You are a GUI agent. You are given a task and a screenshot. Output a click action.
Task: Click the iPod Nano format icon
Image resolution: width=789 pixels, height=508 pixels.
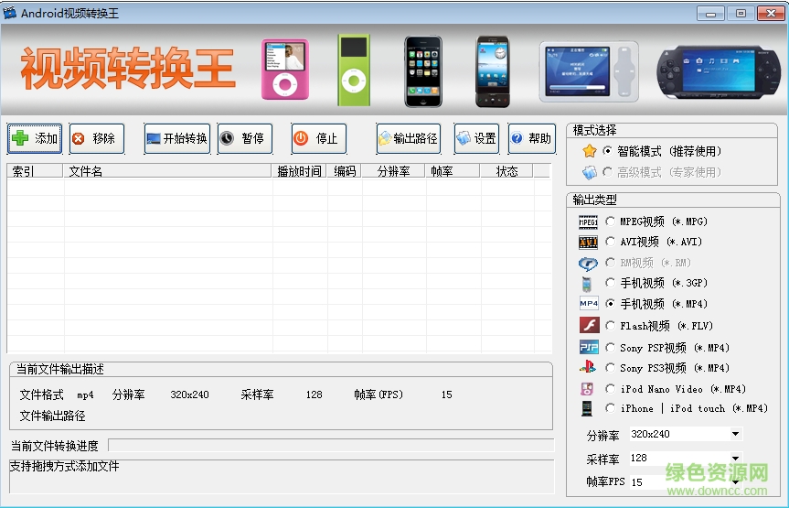[587, 389]
